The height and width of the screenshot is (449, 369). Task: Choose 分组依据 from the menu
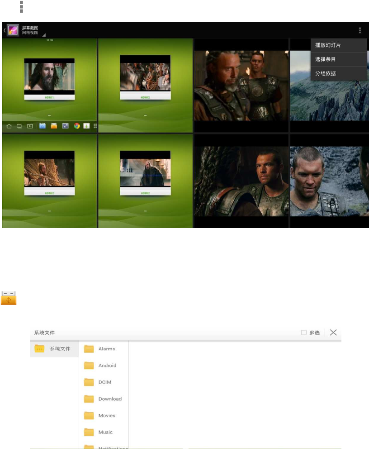coord(339,73)
